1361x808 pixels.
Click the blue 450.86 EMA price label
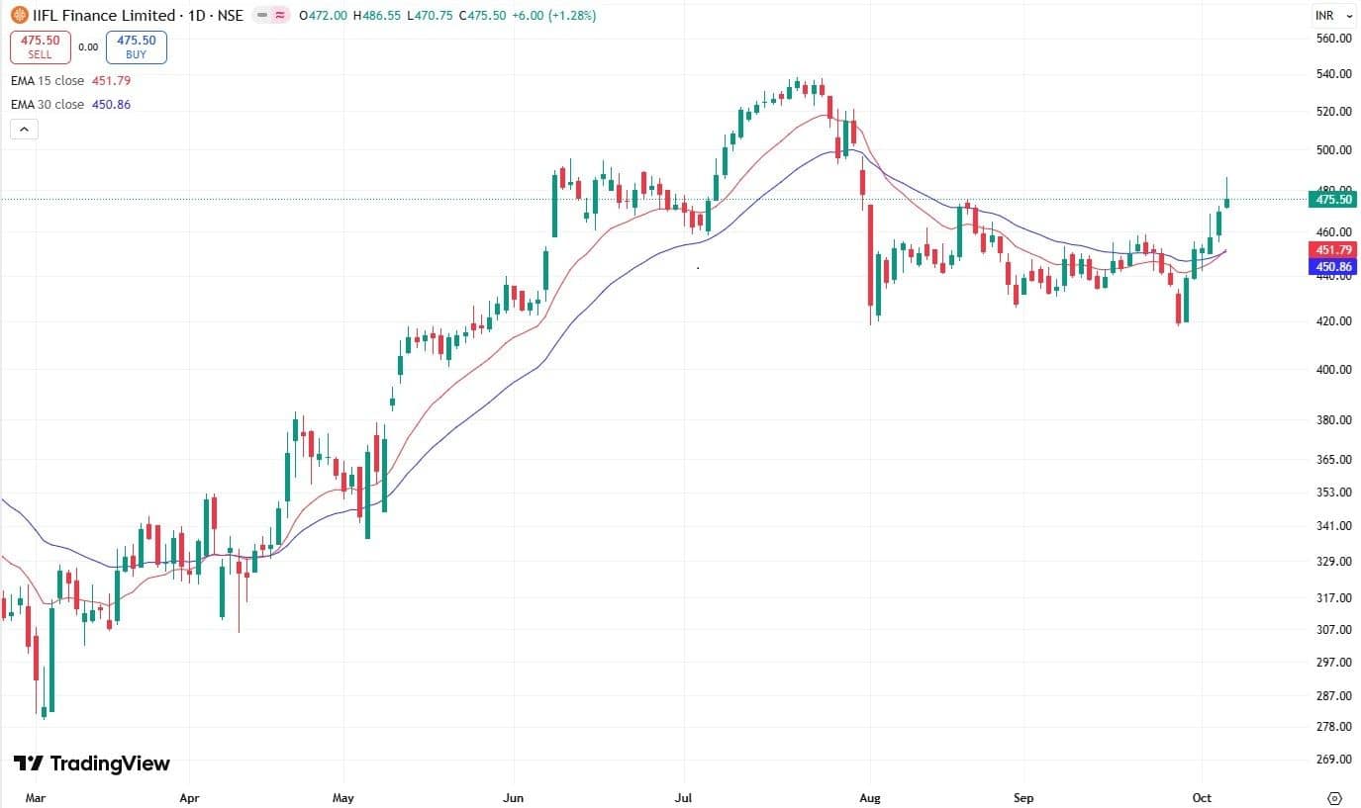[1331, 267]
